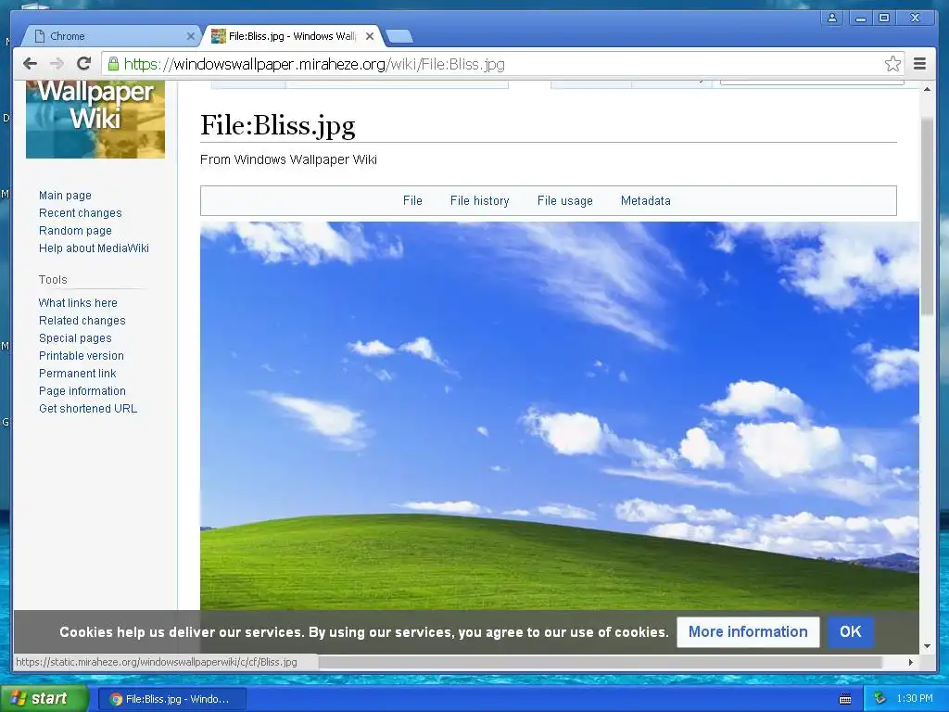949x712 pixels.
Task: Click the system tray notification icon
Action: (880, 699)
